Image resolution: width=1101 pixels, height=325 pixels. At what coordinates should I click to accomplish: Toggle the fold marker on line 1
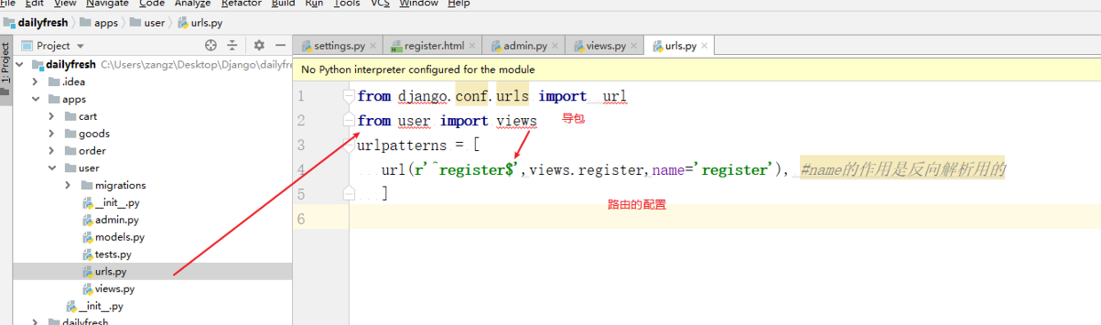(349, 96)
